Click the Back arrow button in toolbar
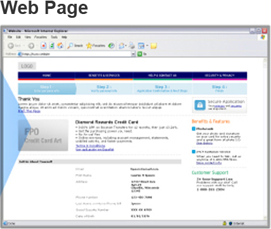271x229 pixels. coord(11,46)
